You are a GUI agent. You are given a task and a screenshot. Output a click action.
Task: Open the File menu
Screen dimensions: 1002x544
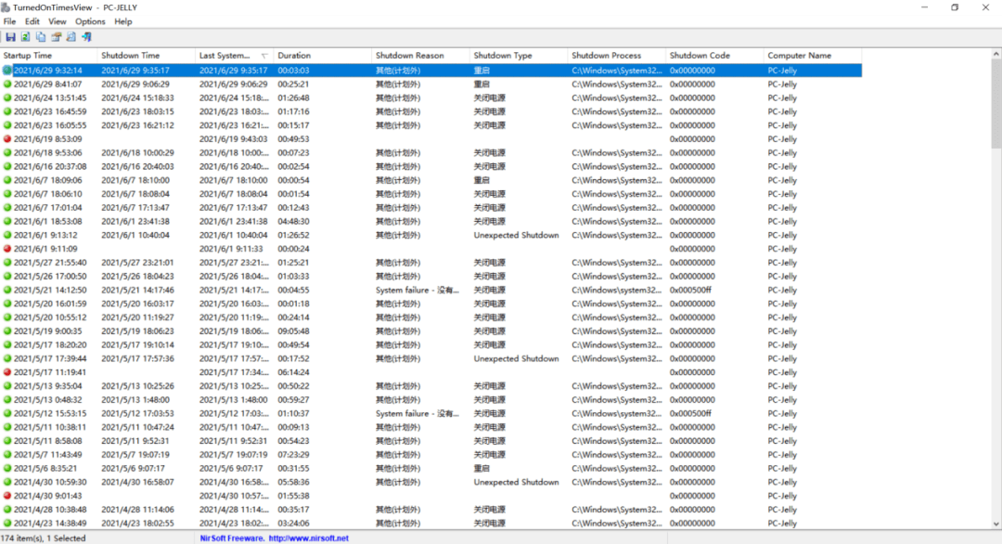point(9,21)
